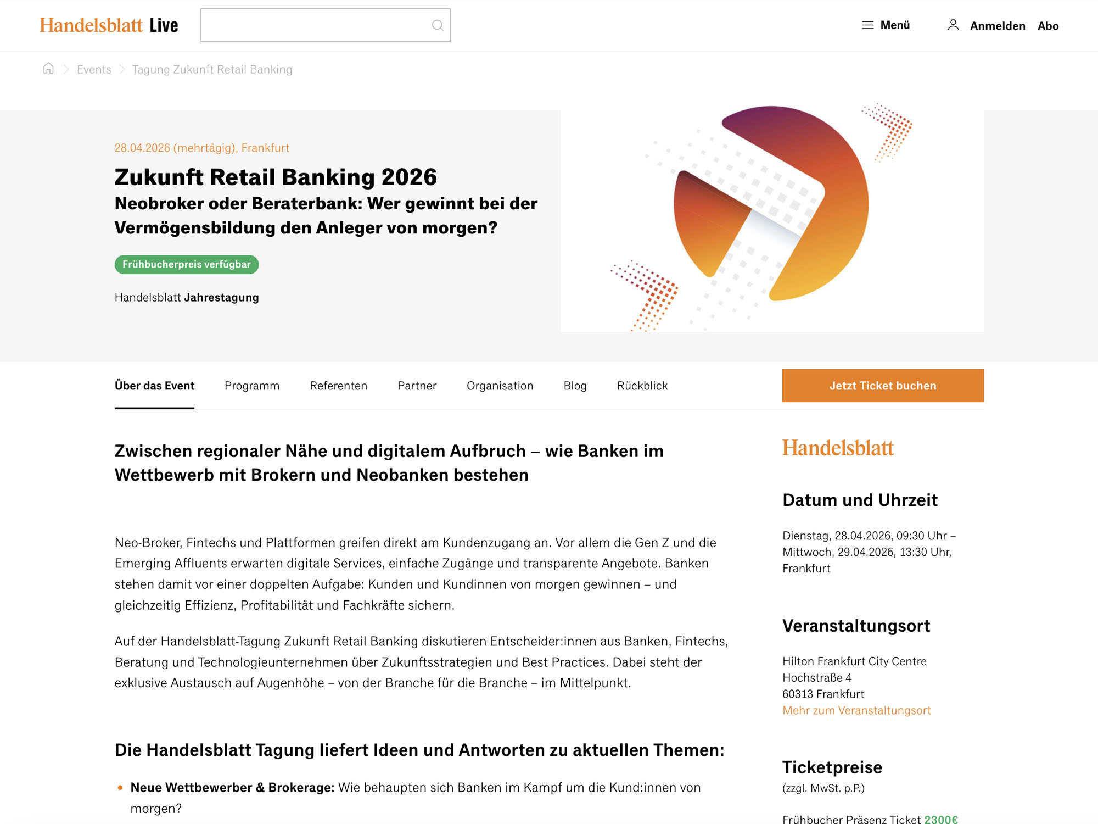
Task: Click the Anmelden user profile icon
Action: (954, 24)
